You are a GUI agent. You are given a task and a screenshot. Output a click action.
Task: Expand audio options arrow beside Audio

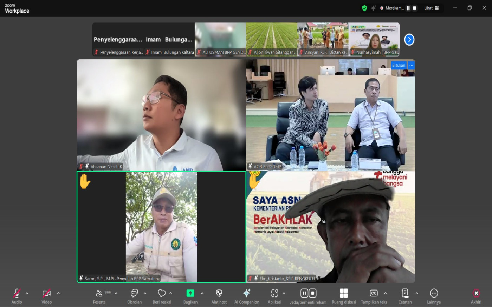27,293
